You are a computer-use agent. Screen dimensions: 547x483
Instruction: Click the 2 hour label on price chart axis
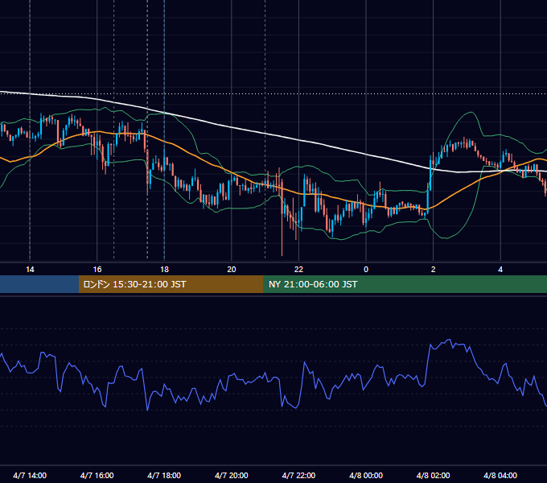point(434,270)
